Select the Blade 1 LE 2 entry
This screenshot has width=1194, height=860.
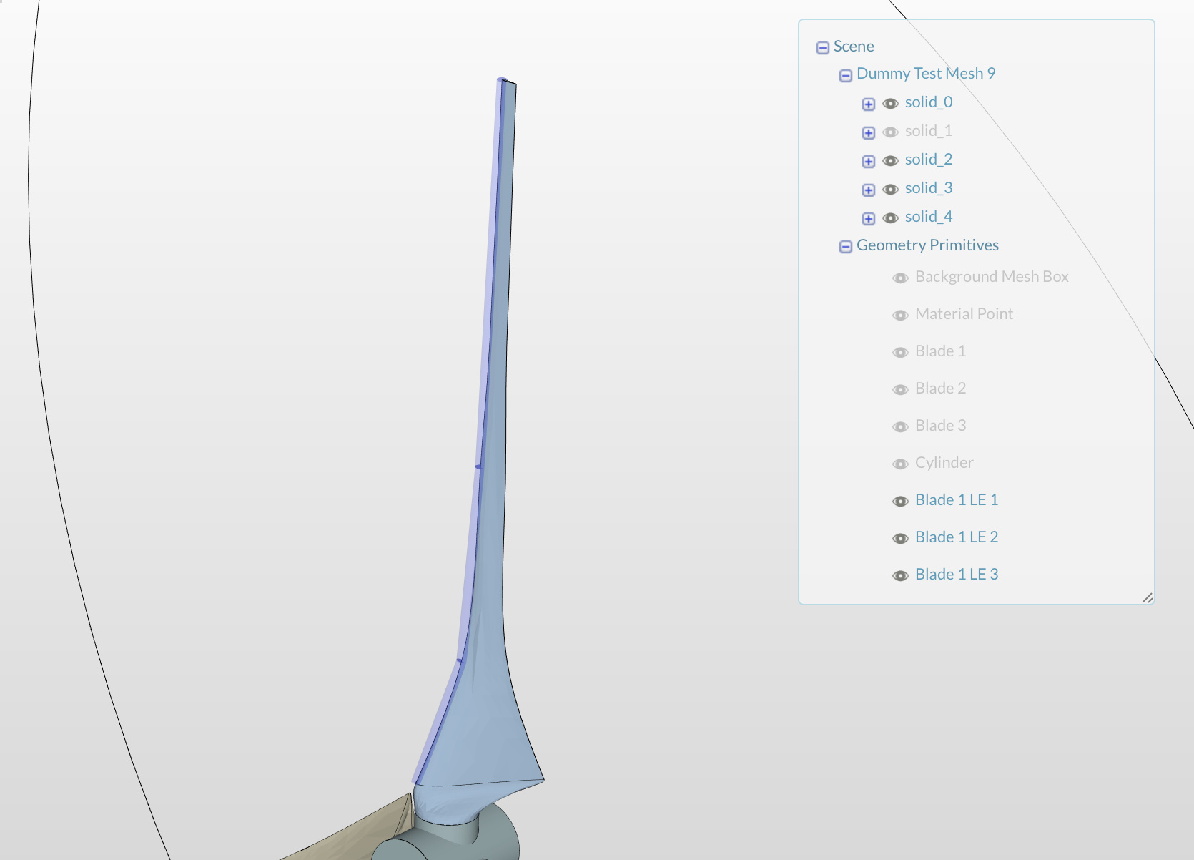[x=957, y=537]
